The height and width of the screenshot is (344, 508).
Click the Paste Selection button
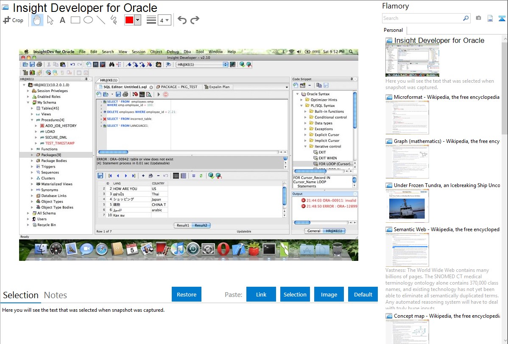pyautogui.click(x=295, y=294)
